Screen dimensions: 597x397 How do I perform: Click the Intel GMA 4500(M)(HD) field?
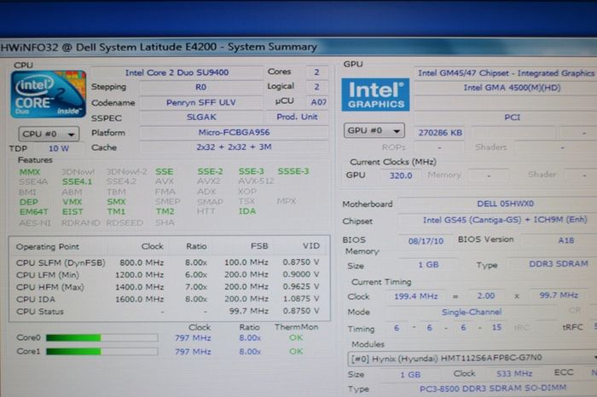pyautogui.click(x=506, y=88)
